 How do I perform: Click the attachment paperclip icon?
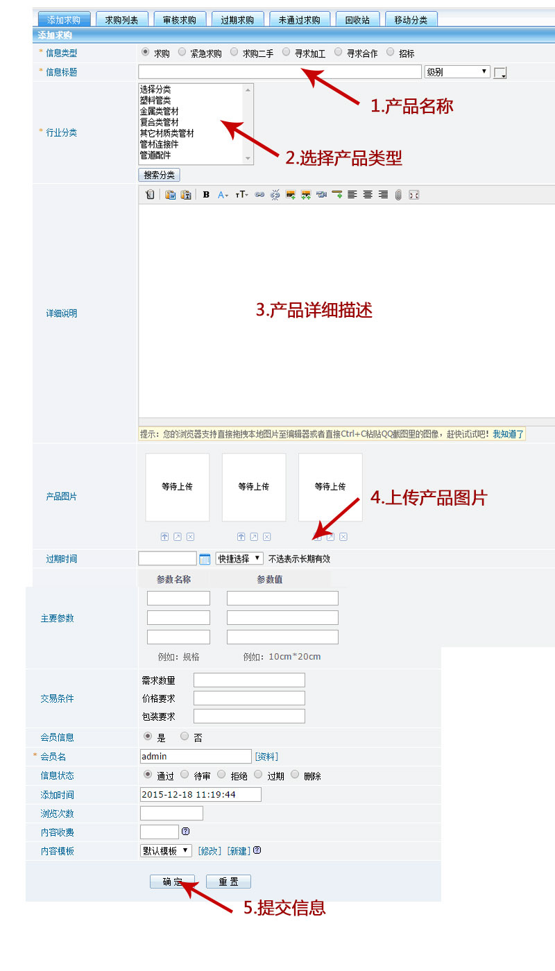pyautogui.click(x=398, y=195)
